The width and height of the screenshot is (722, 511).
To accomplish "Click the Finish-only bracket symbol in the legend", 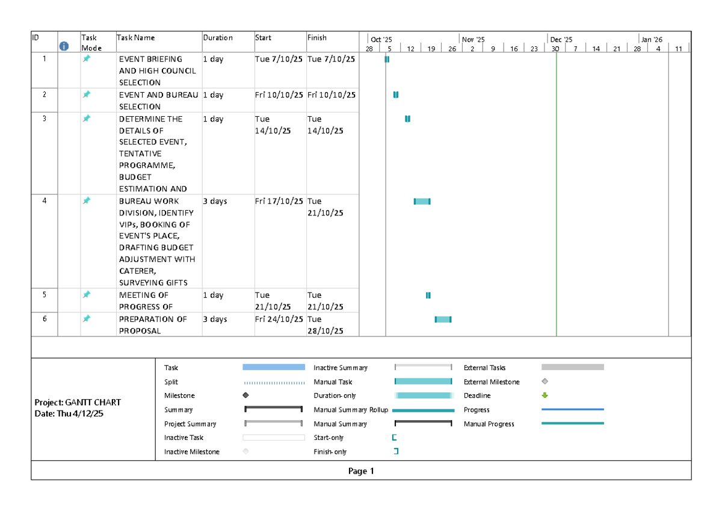I will [x=394, y=451].
